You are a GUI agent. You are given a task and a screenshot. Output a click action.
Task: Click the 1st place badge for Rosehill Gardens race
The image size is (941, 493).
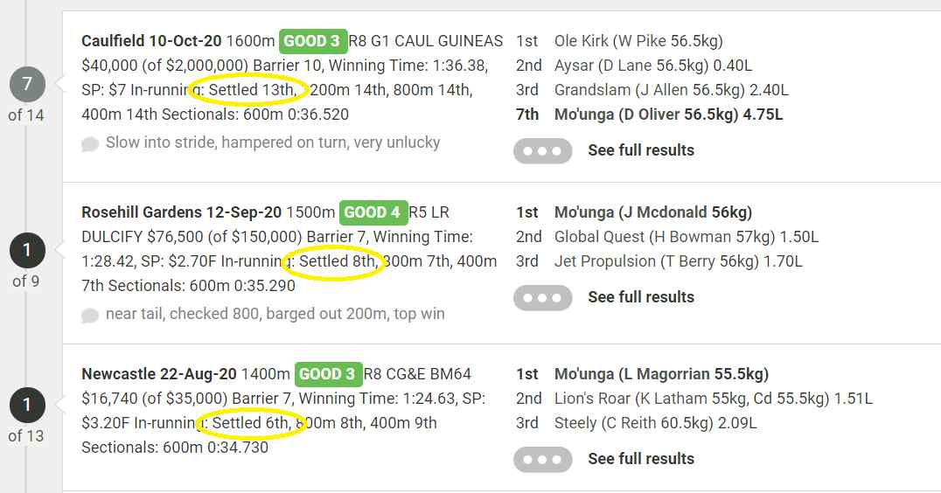pos(27,250)
